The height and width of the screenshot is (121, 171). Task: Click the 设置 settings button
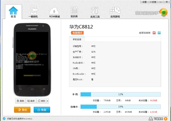144,2
